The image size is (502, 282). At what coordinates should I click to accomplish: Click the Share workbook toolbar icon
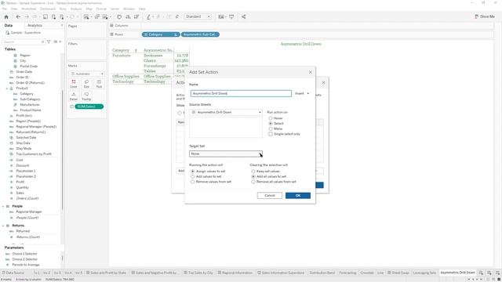tap(244, 16)
